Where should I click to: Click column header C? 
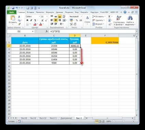tap(54, 36)
